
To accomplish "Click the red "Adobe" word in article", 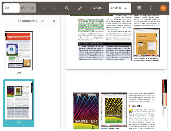I will click(80, 19).
